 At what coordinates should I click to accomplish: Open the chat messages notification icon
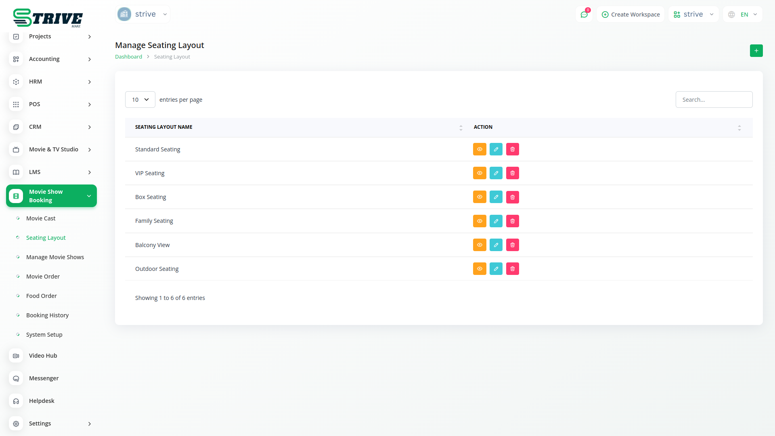click(584, 15)
